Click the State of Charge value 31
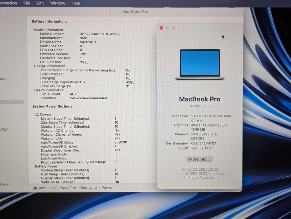The image size is (291, 219). [x=128, y=86]
